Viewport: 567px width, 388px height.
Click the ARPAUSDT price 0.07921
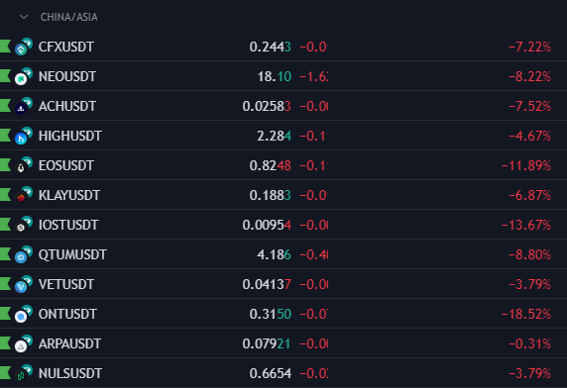267,343
